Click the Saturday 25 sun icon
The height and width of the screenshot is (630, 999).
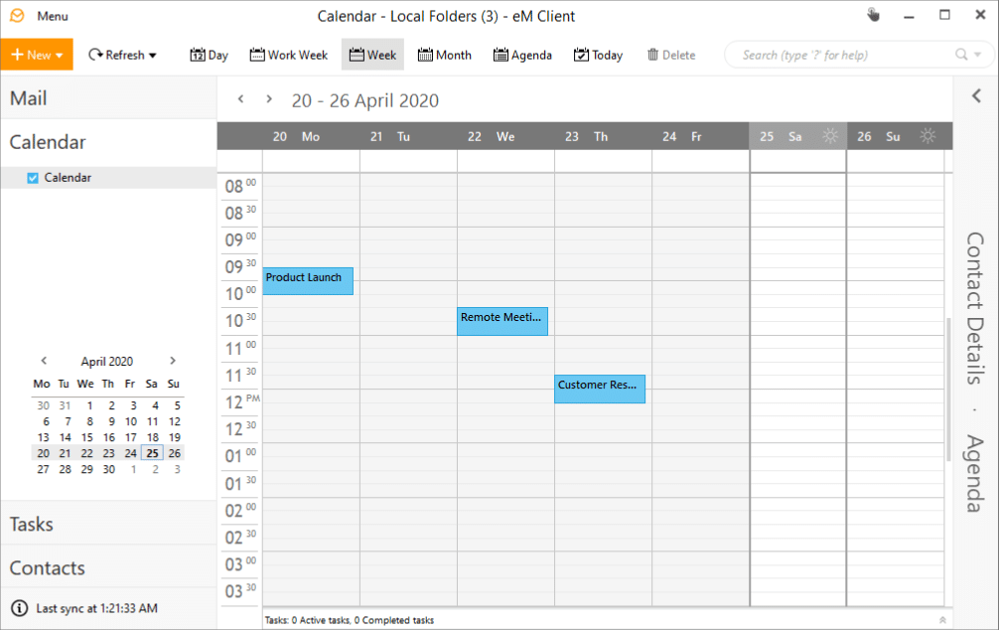coord(830,136)
